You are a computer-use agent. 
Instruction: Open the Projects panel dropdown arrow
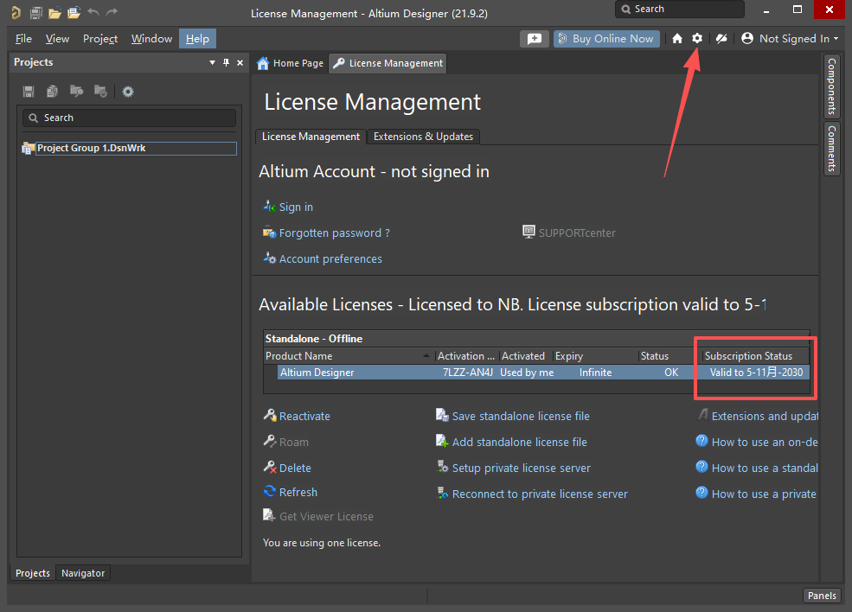point(213,62)
